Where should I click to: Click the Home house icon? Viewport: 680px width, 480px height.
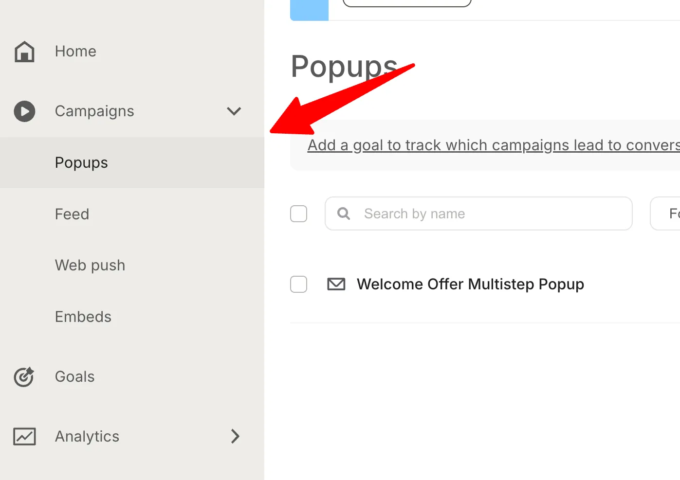click(24, 52)
